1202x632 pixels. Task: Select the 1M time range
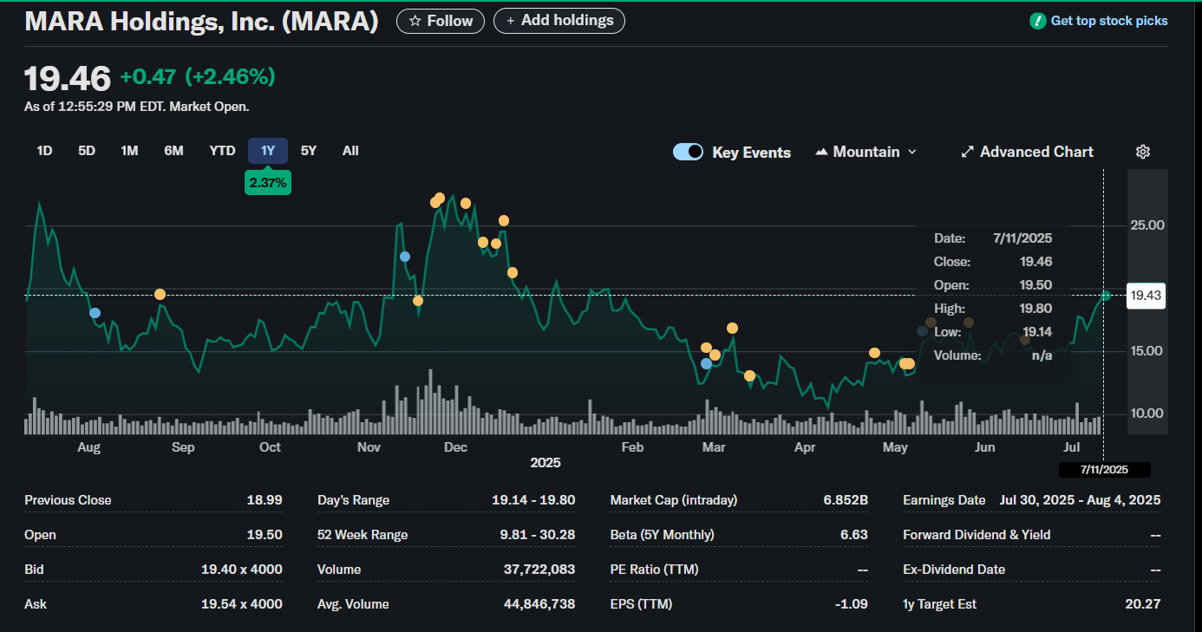(129, 151)
